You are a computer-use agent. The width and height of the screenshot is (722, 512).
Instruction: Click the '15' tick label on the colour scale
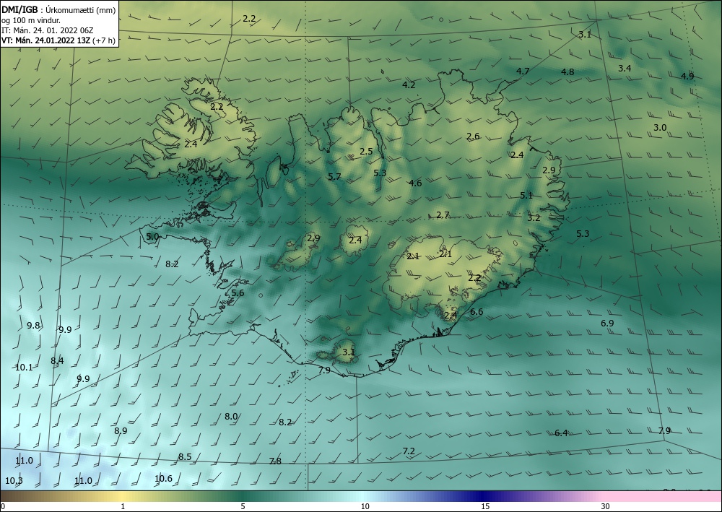pos(485,506)
